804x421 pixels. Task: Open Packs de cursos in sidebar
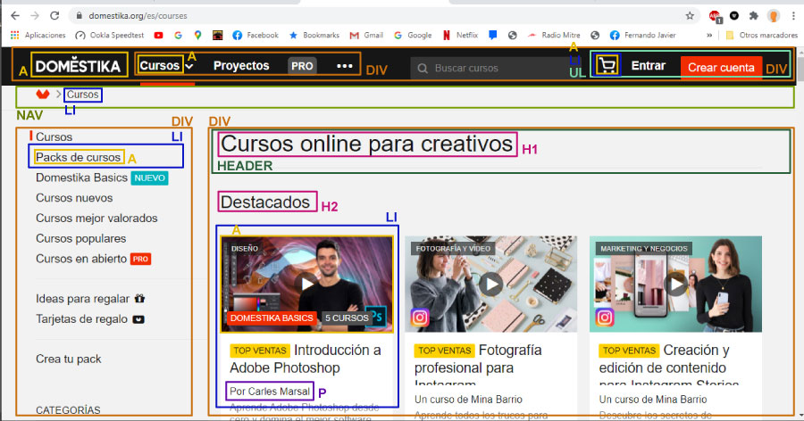tap(78, 157)
